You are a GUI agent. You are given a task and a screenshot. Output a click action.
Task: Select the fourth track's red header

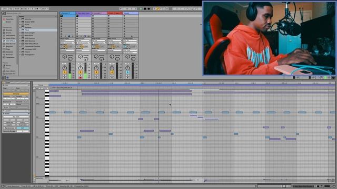(115, 13)
